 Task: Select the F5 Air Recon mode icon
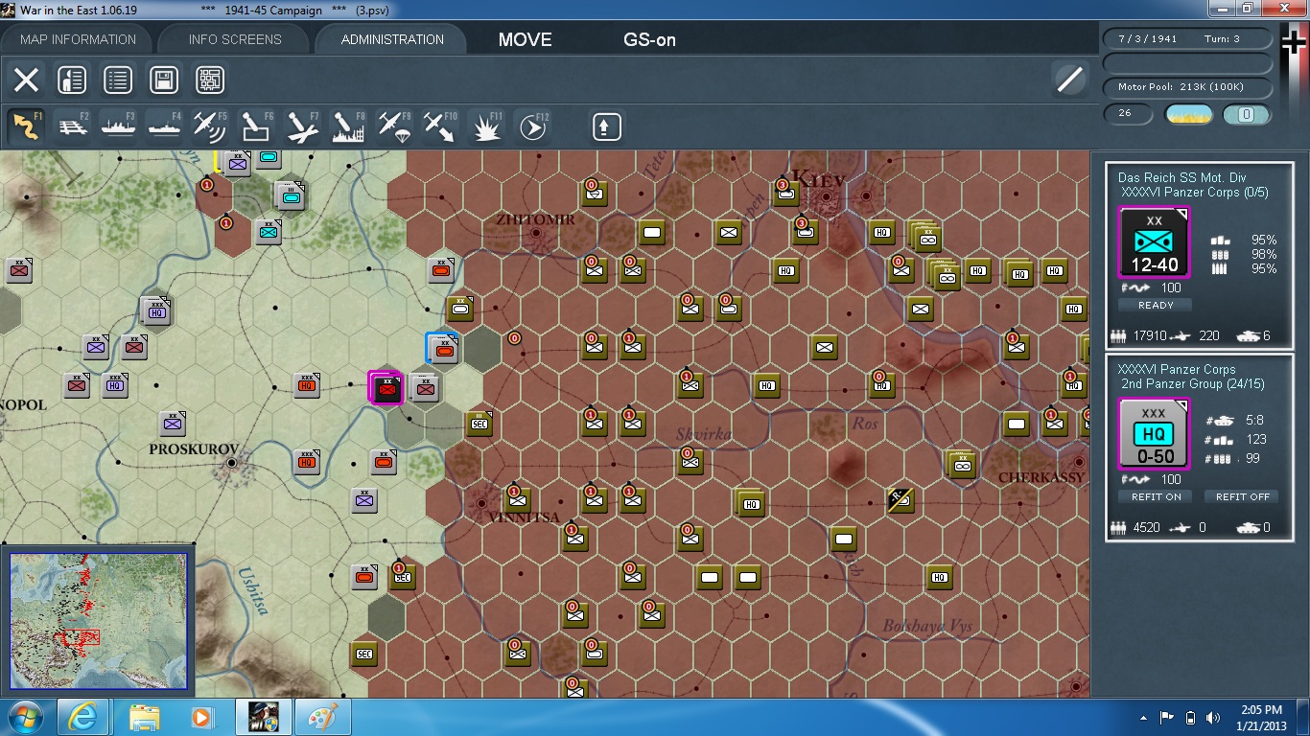(210, 126)
